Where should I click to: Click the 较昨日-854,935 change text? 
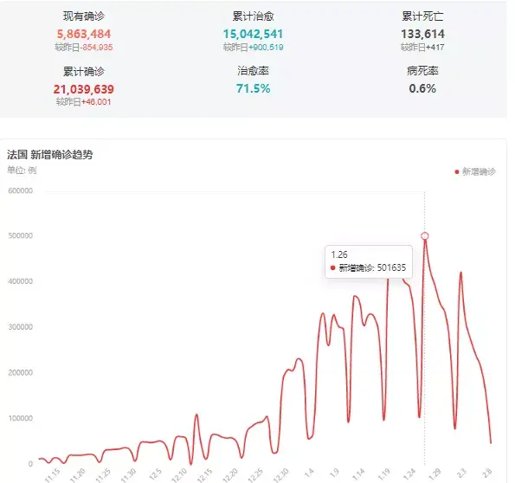click(84, 48)
